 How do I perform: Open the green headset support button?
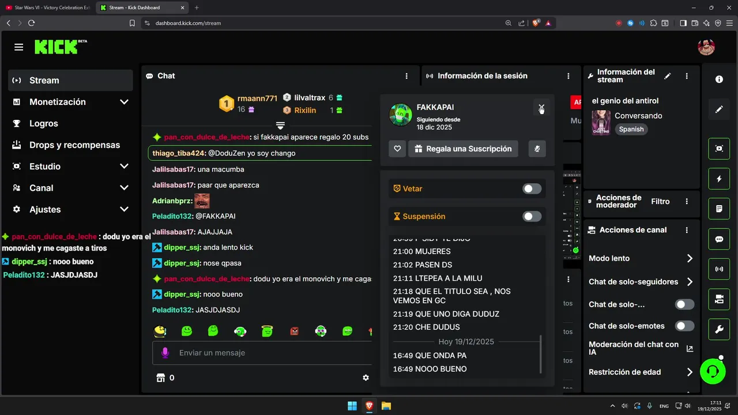coord(713,371)
